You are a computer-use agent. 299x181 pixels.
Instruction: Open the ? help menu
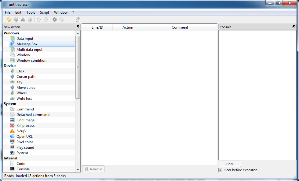(73, 12)
